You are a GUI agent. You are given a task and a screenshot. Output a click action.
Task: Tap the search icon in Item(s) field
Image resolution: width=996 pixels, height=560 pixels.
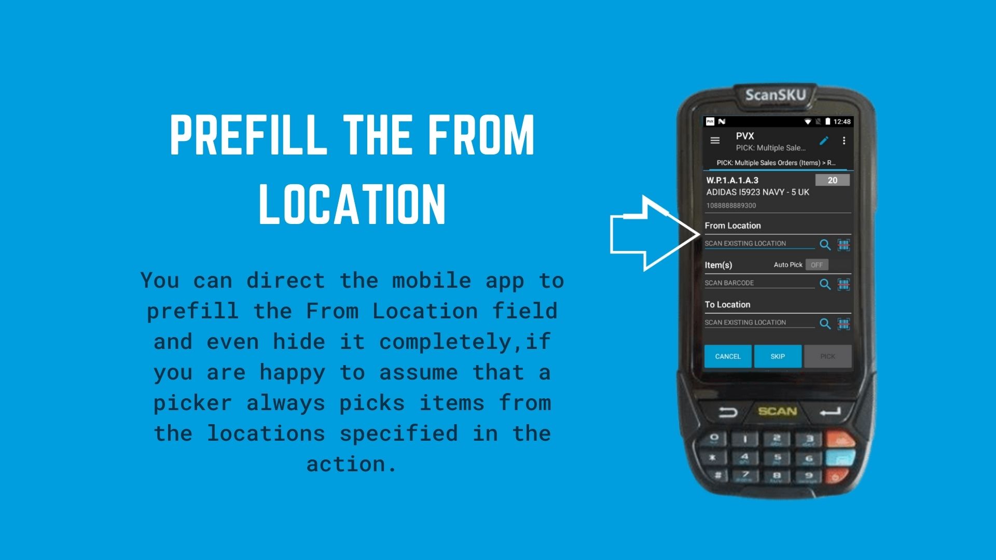[824, 283]
